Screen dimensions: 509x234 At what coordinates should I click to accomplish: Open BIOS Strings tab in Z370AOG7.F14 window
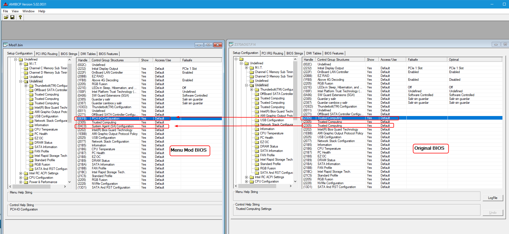point(295,53)
